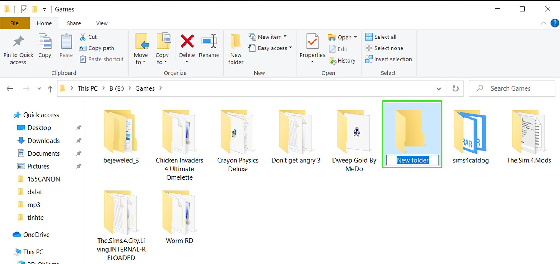The height and width of the screenshot is (264, 560).
Task: Click the New folder ribbon icon
Action: tap(235, 41)
